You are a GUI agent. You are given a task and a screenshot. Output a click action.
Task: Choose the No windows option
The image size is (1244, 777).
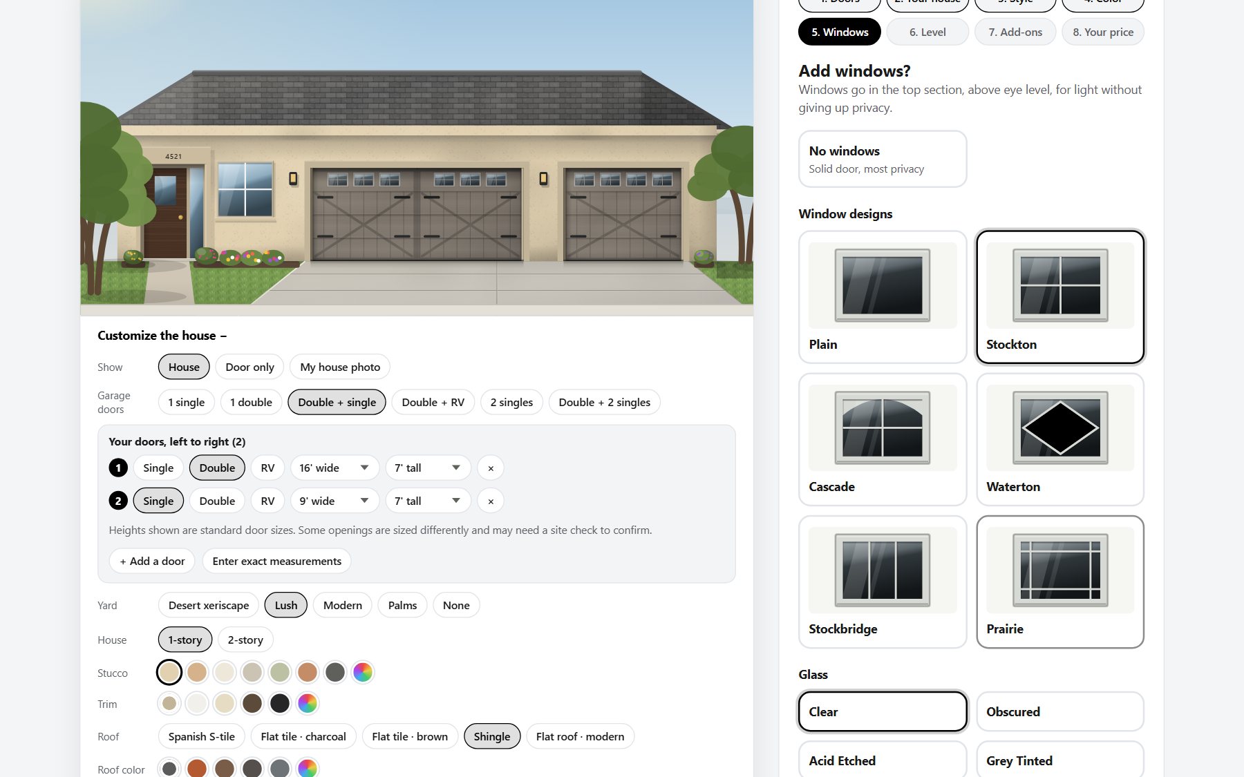pyautogui.click(x=883, y=159)
